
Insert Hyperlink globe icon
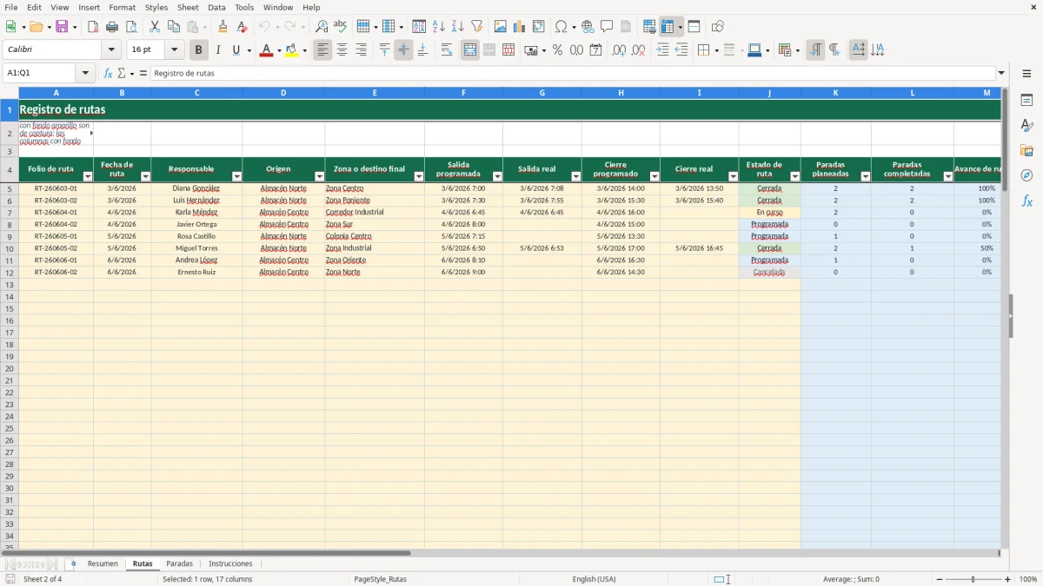[x=588, y=27]
